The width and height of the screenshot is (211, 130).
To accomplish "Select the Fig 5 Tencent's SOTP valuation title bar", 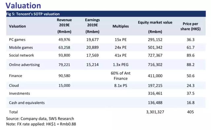I will point(106,14).
